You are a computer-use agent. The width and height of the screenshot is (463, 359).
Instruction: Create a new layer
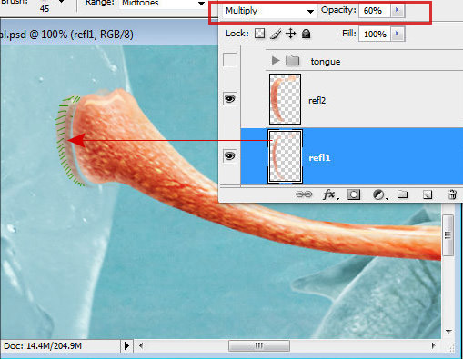(428, 194)
